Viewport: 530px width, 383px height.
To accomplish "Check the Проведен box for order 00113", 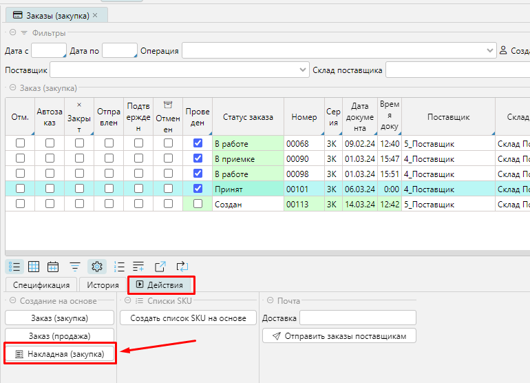I will click(x=198, y=204).
